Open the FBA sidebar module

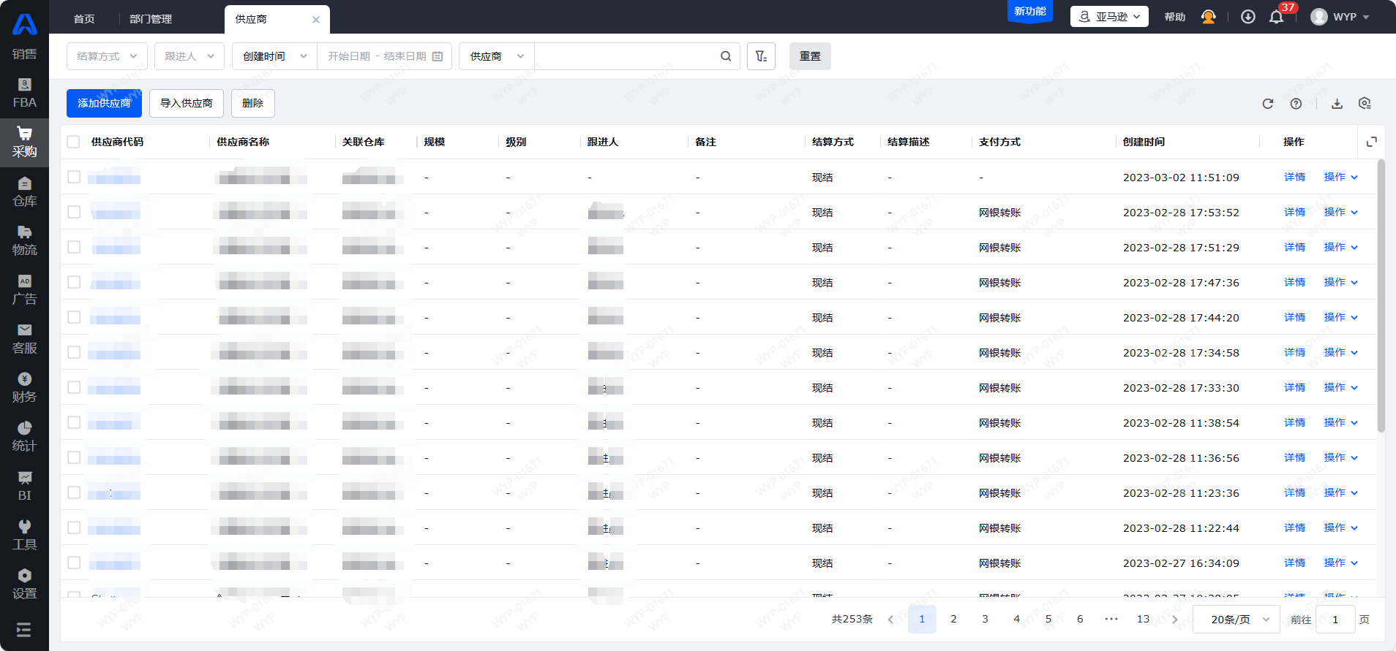coord(24,94)
